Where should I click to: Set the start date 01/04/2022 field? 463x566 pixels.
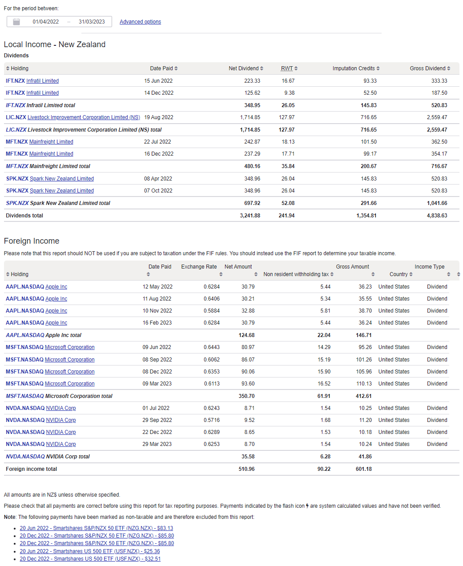click(46, 22)
